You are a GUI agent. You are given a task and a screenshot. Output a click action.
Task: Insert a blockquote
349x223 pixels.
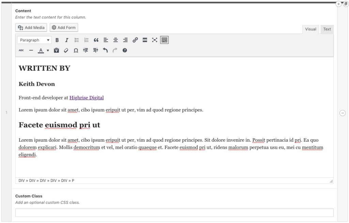pyautogui.click(x=96, y=40)
